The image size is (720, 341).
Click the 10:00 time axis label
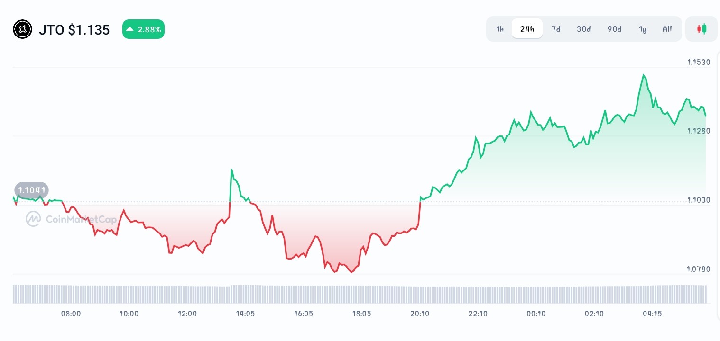pyautogui.click(x=129, y=314)
